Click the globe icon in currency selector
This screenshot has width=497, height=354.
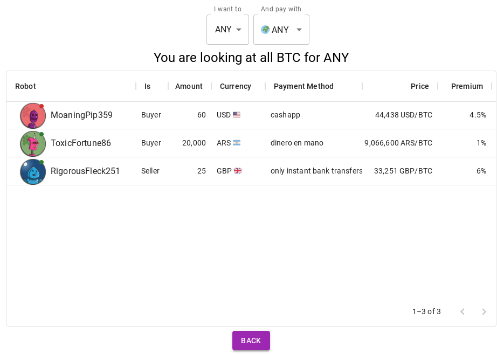point(265,30)
